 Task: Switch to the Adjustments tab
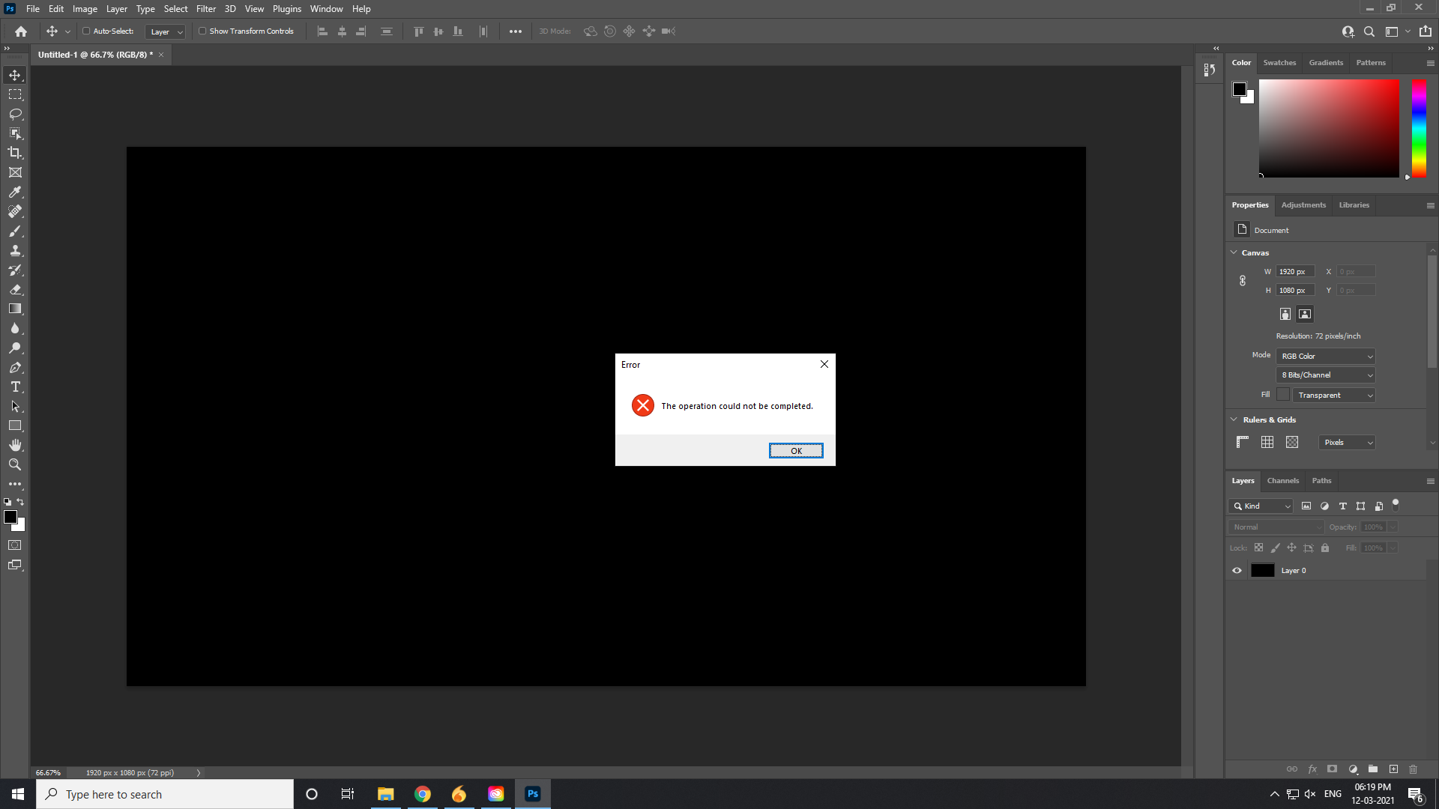pos(1303,205)
